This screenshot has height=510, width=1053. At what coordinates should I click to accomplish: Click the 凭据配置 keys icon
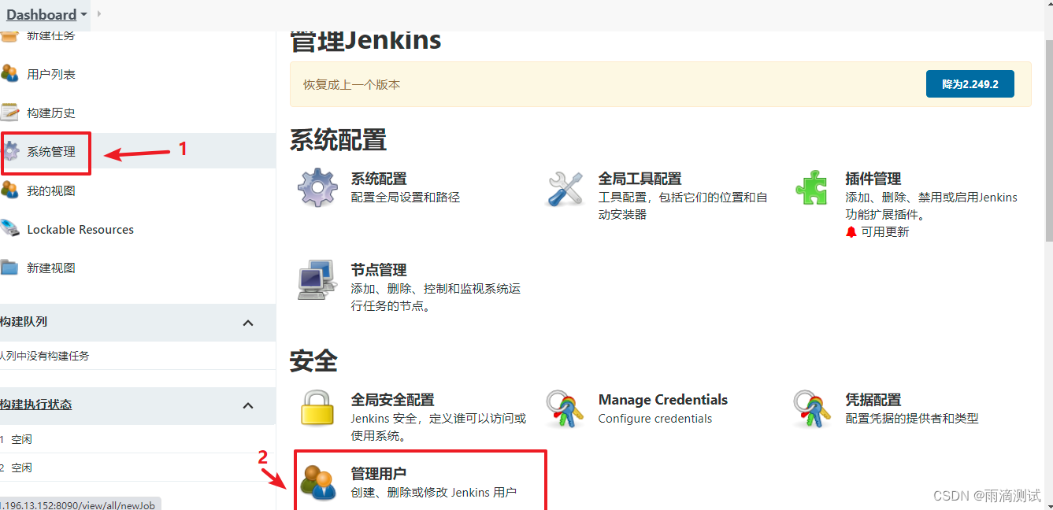tap(812, 408)
